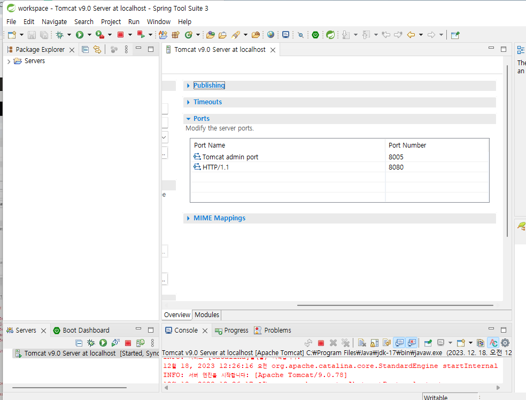Expand the Publishing section
Screen dimensions: 526x400
pyautogui.click(x=188, y=86)
